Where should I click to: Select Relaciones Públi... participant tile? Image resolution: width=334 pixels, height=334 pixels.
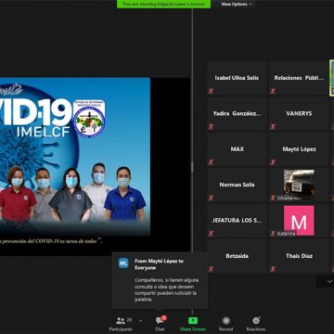click(299, 78)
